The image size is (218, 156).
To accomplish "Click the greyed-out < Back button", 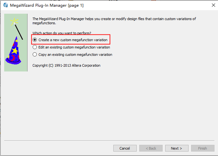I will (151, 148).
